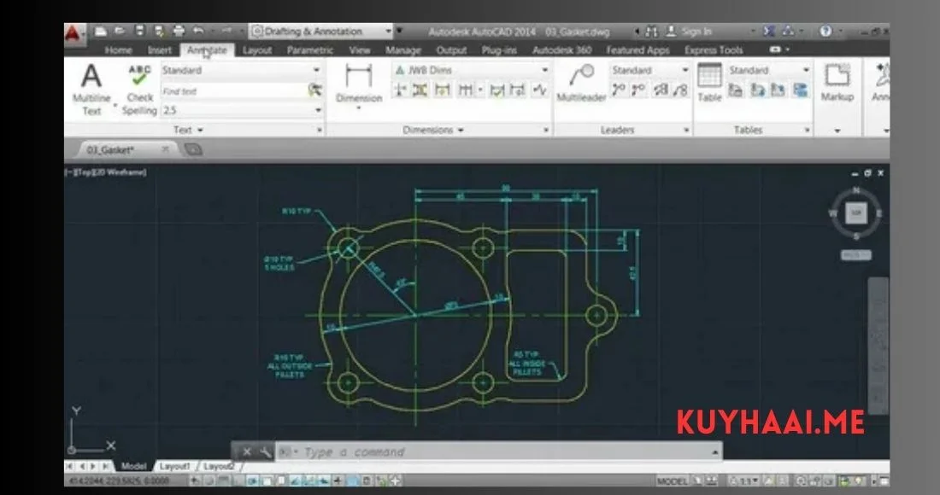Click the dimension Break icon

pos(400,90)
